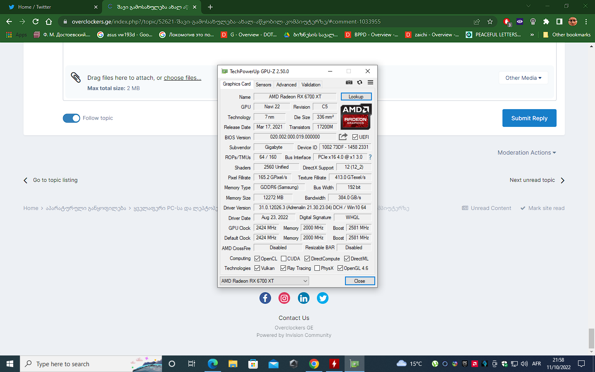Click the choose files link
595x372 pixels.
[x=182, y=78]
